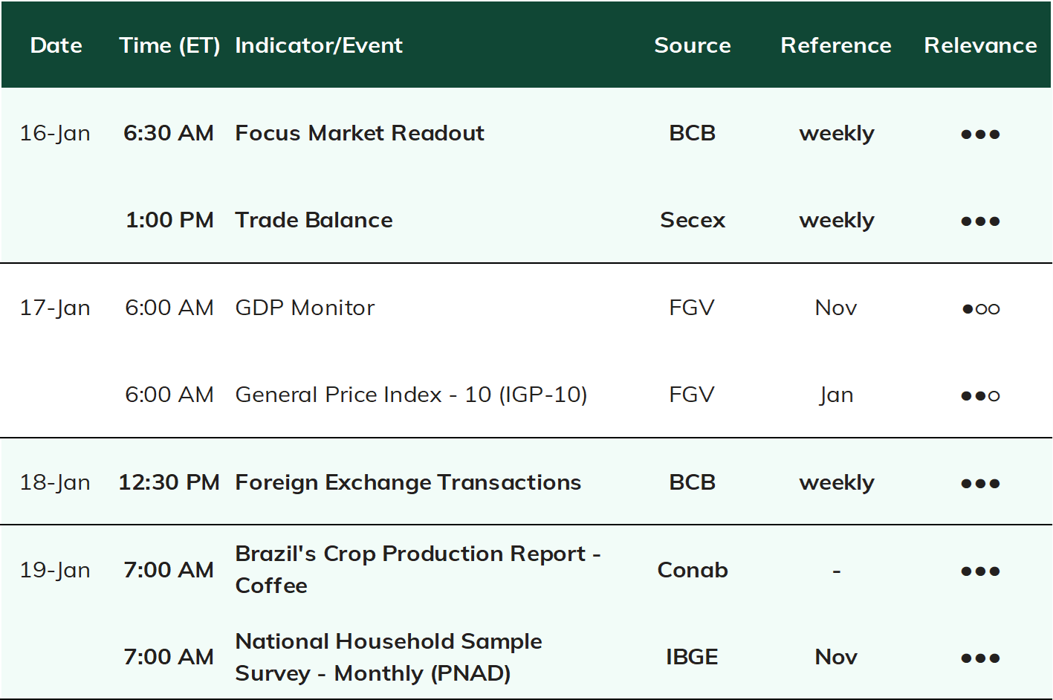Click the Source column header
1053x700 pixels.
pos(693,45)
